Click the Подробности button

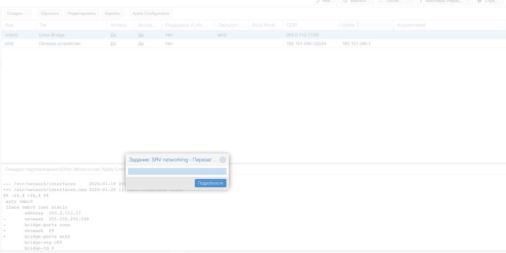point(210,183)
